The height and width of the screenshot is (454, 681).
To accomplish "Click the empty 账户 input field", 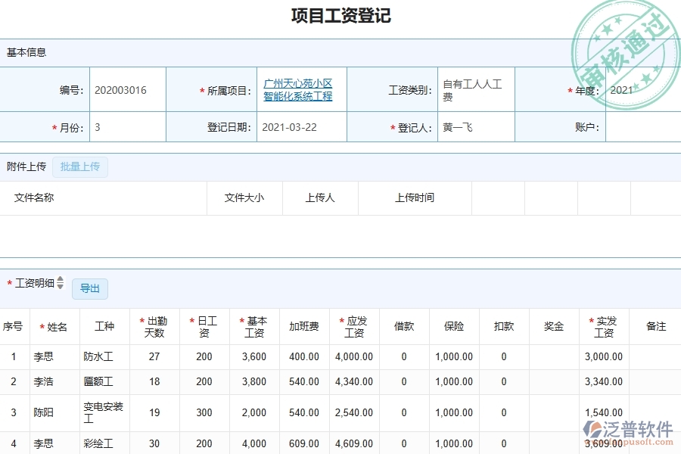I will pos(643,126).
